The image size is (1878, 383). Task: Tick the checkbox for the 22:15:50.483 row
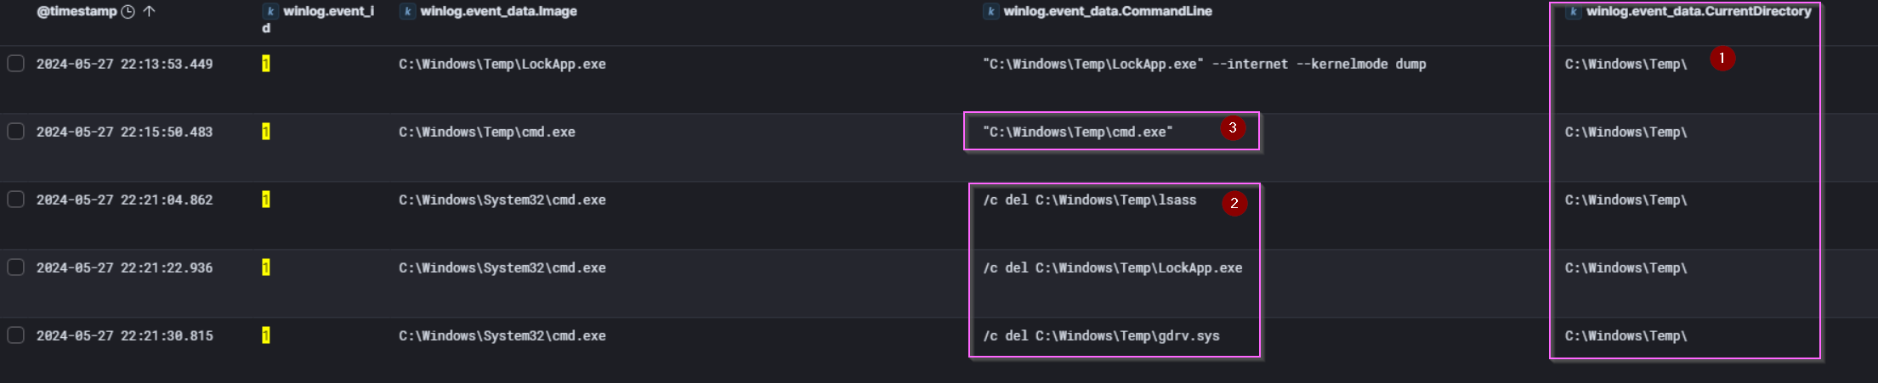(x=16, y=132)
